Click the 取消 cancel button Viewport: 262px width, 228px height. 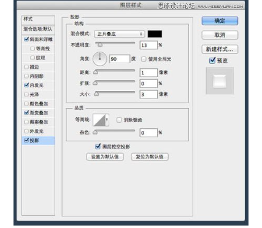pyautogui.click(x=220, y=35)
